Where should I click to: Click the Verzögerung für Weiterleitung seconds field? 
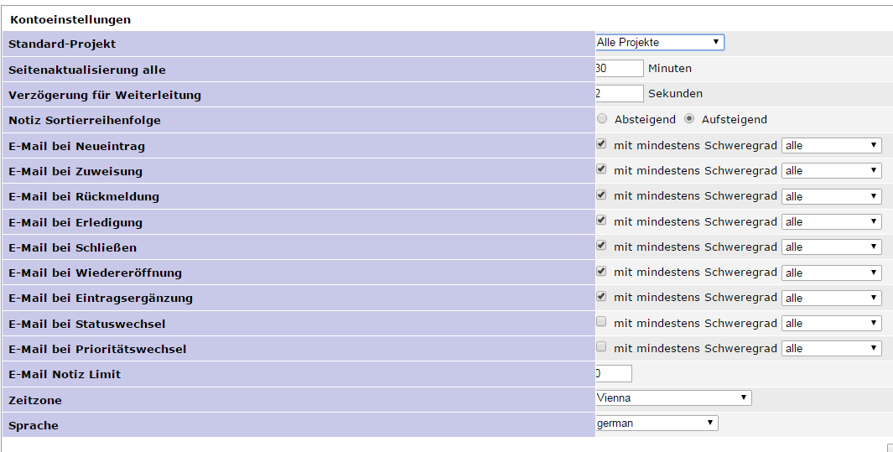(x=619, y=93)
